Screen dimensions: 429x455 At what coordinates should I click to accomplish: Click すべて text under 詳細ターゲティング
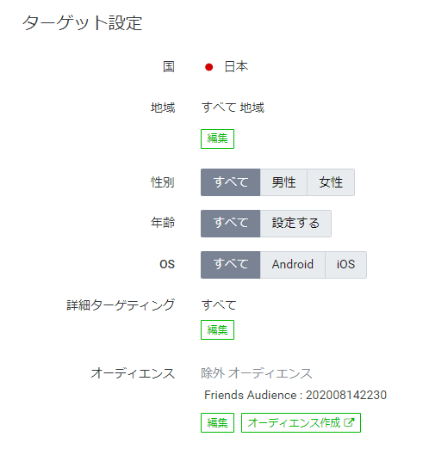pyautogui.click(x=219, y=305)
